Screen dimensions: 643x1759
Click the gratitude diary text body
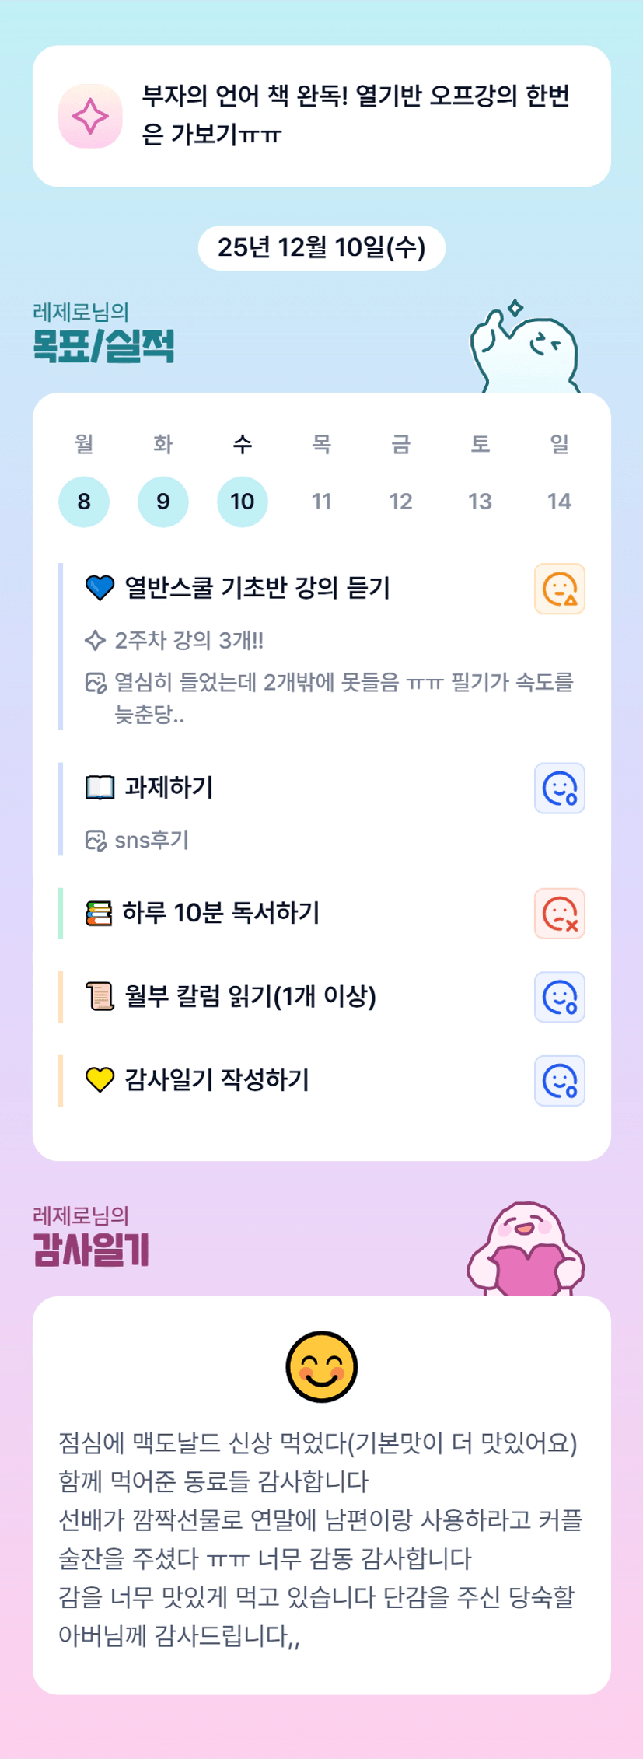pyautogui.click(x=321, y=1539)
